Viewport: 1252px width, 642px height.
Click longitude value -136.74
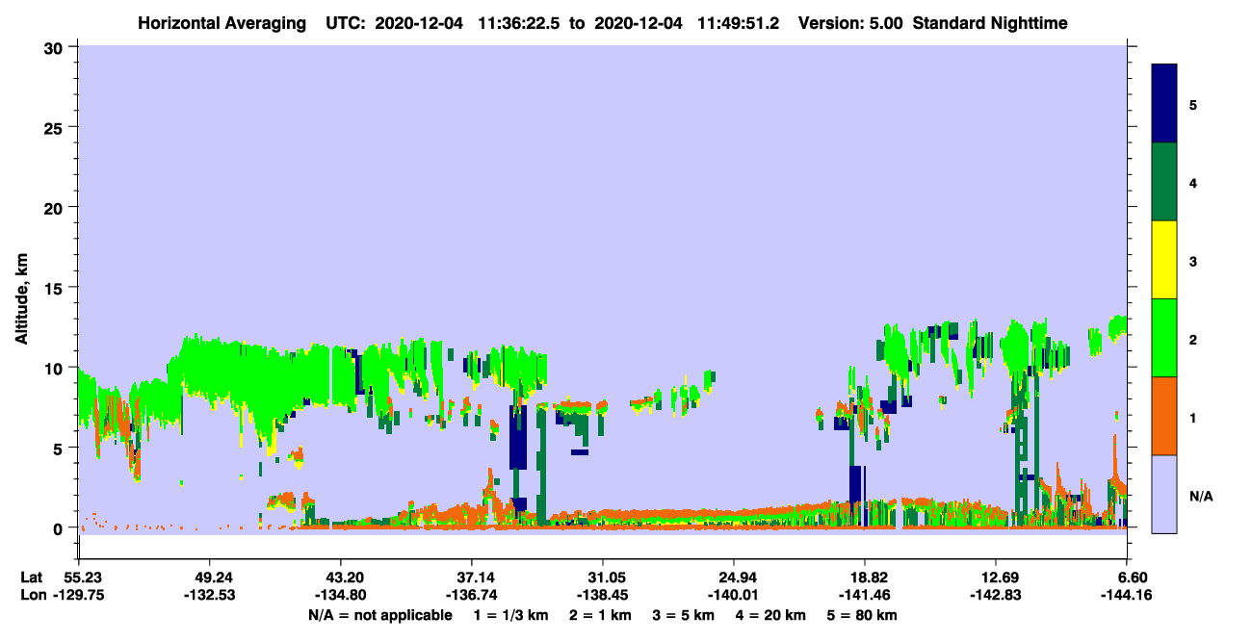[x=471, y=595]
